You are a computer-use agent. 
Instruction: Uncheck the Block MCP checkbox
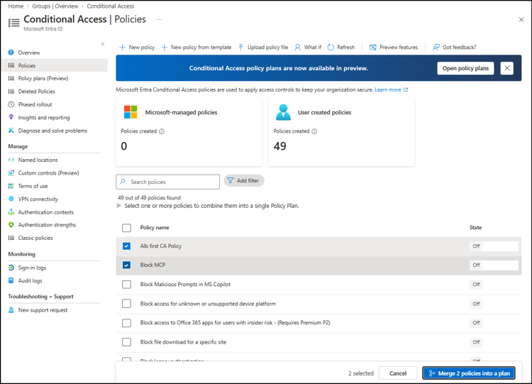(126, 265)
